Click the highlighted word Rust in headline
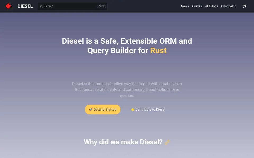Screen dimensions: 254x158 (158, 51)
